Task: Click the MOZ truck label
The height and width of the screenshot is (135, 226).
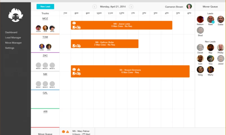Action: [45, 19]
